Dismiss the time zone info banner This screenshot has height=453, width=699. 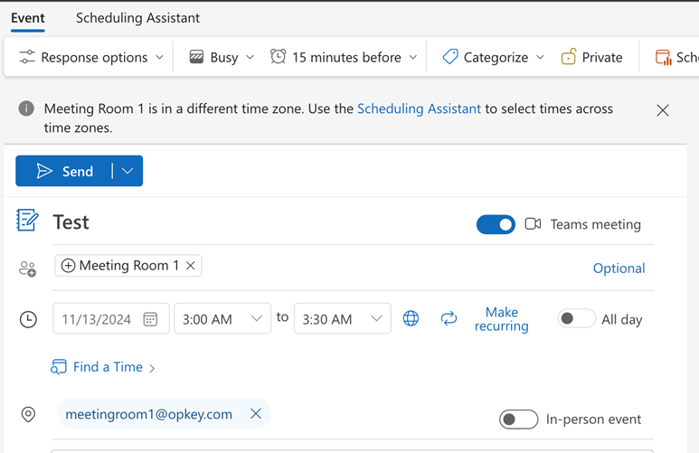coord(663,110)
